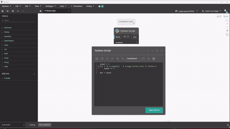Viewport: 230px width, 129px height.
Task: Click the notifications bell icon
Action: [x=225, y=11]
